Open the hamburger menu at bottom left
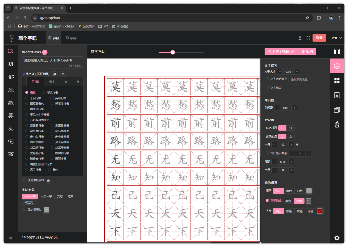Viewport: 348px width, 247px height. [x=11, y=238]
